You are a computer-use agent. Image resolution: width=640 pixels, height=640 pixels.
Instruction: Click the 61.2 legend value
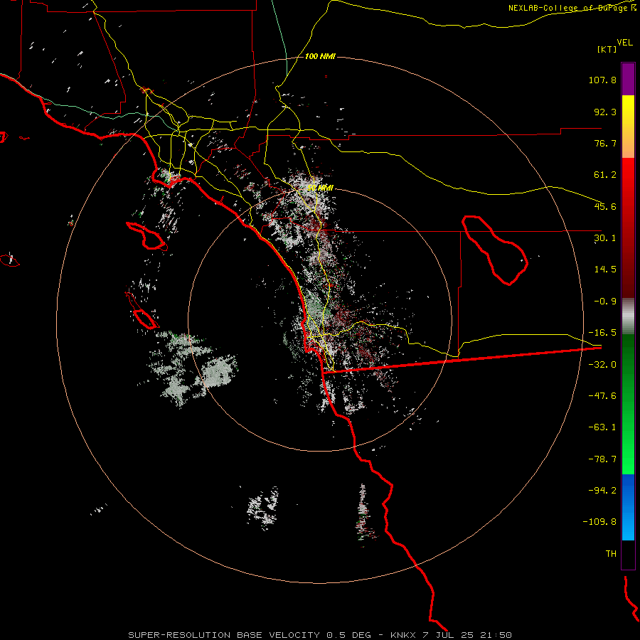[605, 175]
